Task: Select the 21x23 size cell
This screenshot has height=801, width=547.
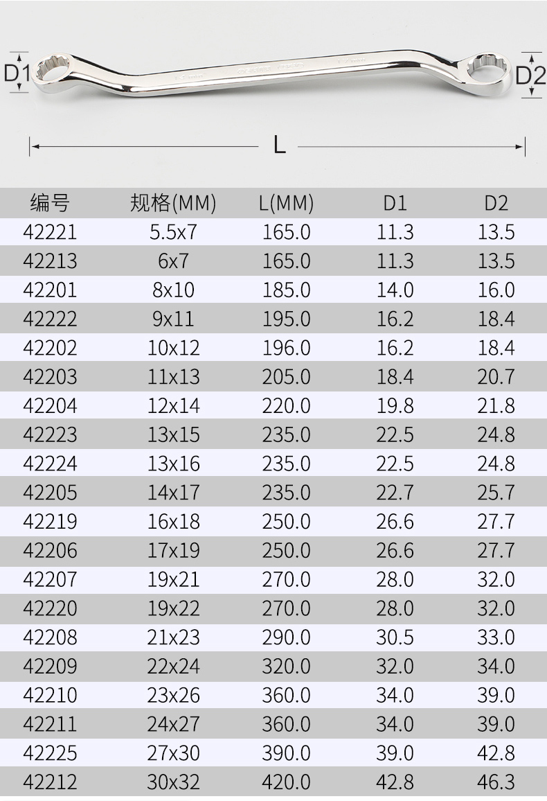Action: tap(173, 637)
